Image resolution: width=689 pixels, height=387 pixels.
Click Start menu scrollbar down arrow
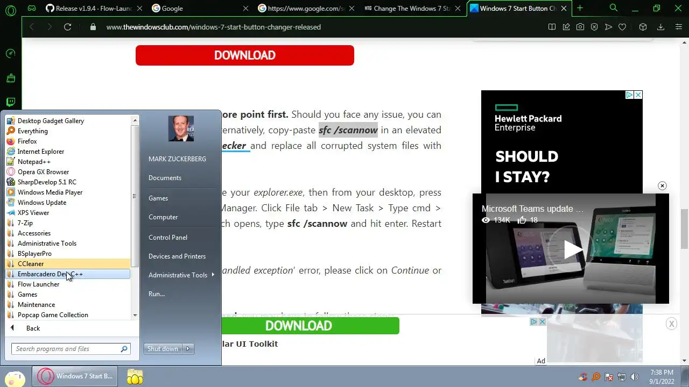click(135, 315)
